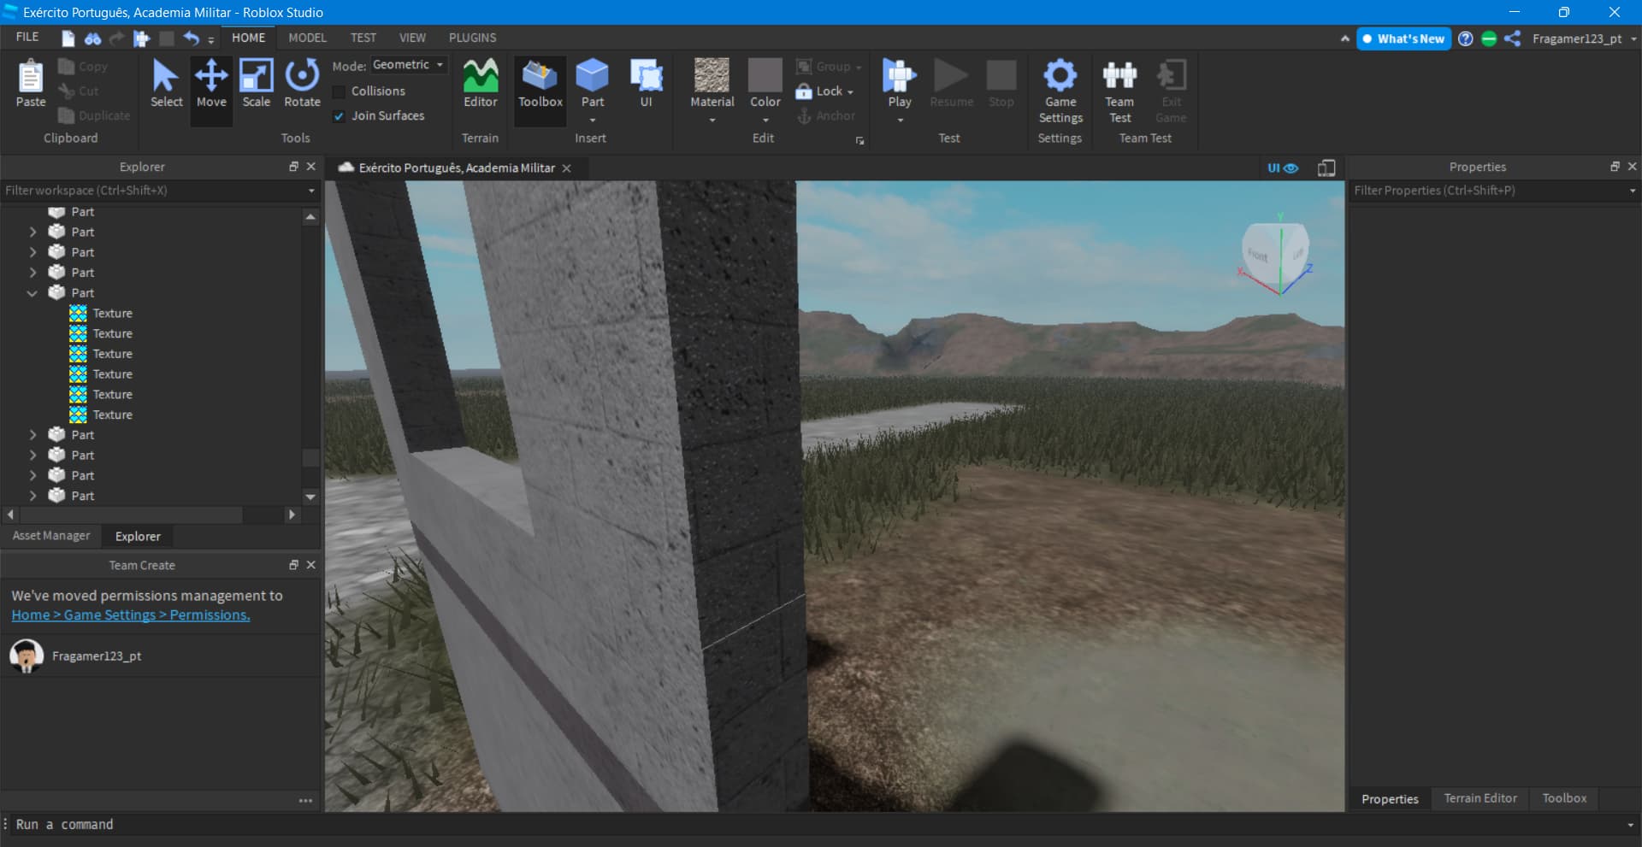This screenshot has height=847, width=1642.
Task: Open the Game Settings Permissions link
Action: coord(130,615)
